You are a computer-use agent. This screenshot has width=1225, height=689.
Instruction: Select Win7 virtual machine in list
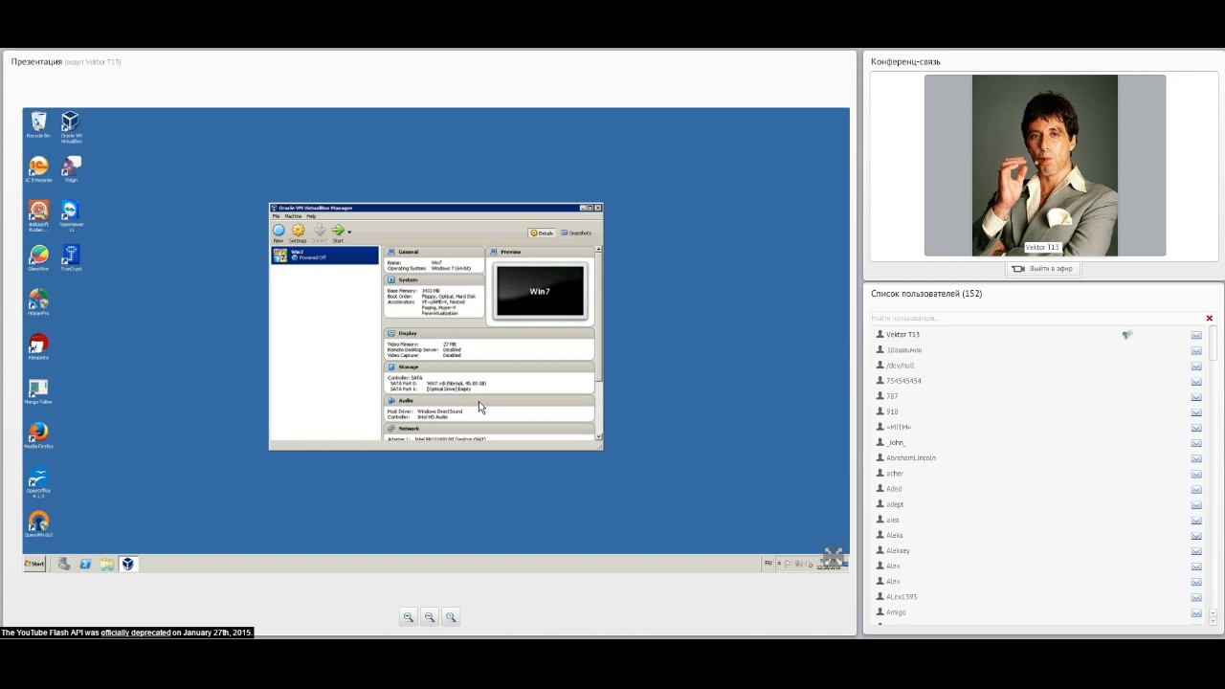325,255
